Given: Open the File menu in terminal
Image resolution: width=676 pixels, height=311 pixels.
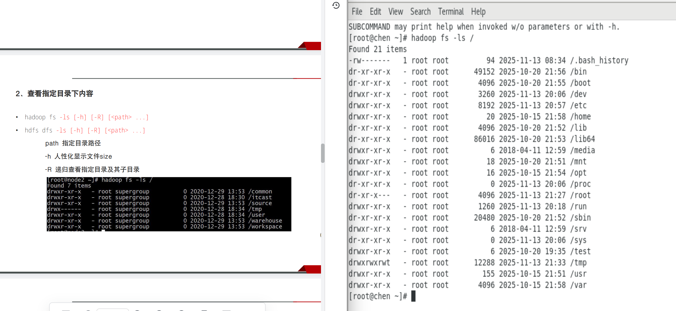Looking at the screenshot, I should (x=357, y=12).
